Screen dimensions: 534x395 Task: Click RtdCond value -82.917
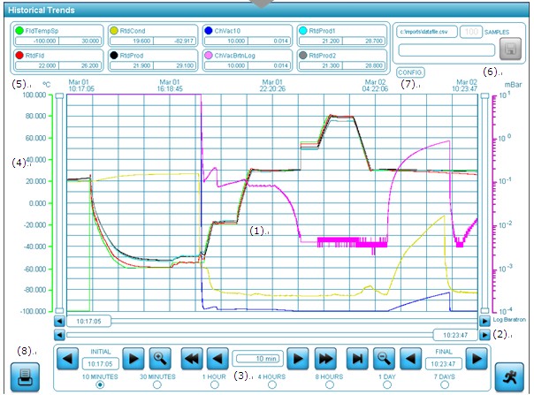[x=175, y=41]
